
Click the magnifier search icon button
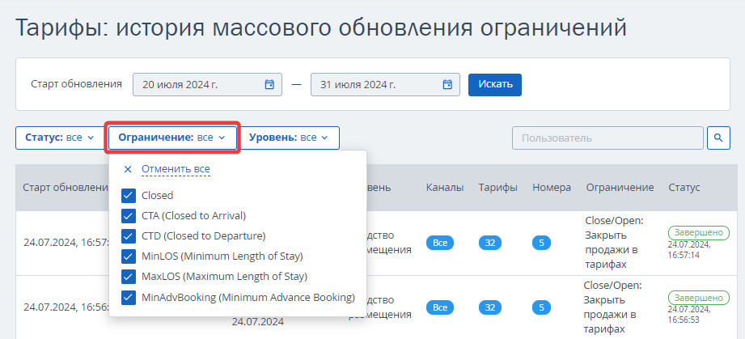point(718,138)
